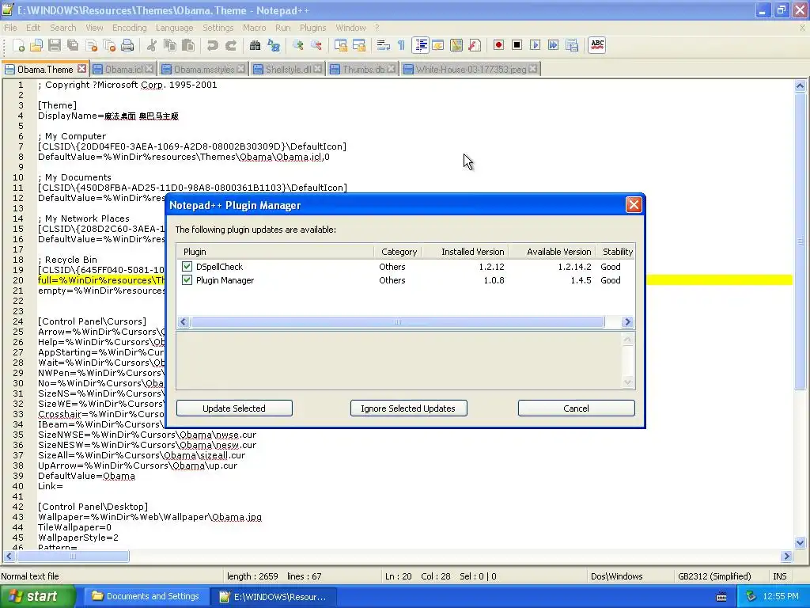The width and height of the screenshot is (810, 608).
Task: Click the Update Selected button
Action: pyautogui.click(x=234, y=408)
